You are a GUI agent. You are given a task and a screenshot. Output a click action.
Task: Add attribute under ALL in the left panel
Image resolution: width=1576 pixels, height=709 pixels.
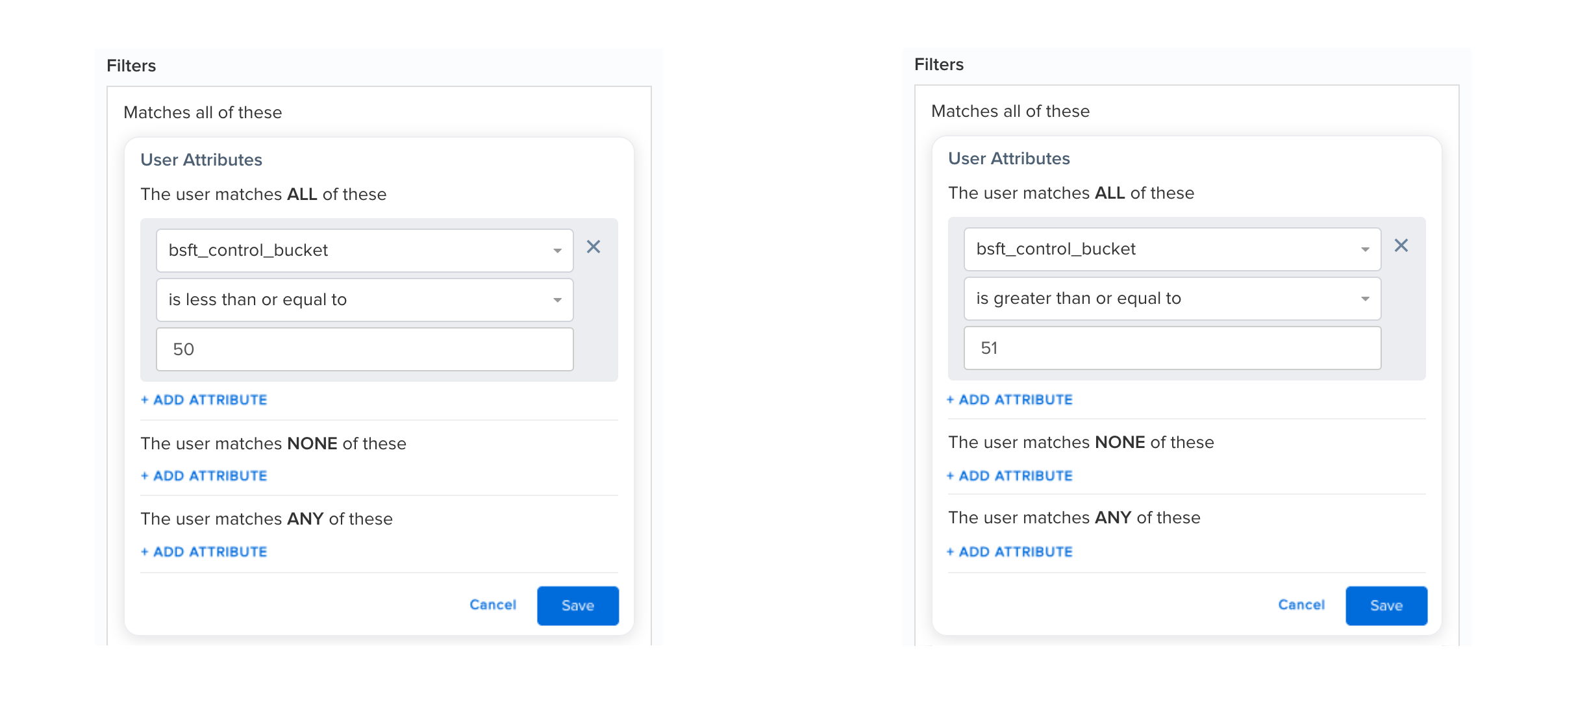pos(204,400)
